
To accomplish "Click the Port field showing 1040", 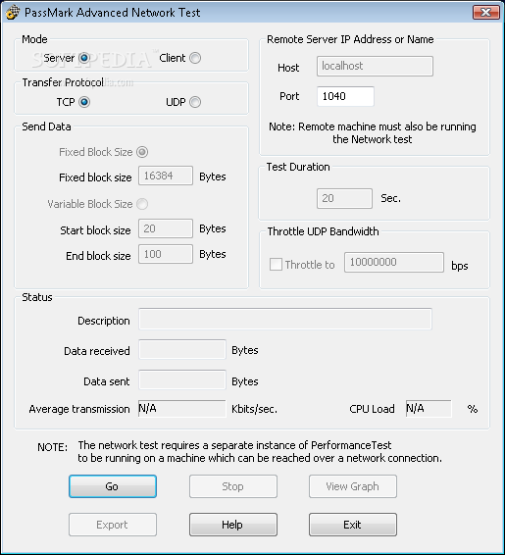I will 345,96.
